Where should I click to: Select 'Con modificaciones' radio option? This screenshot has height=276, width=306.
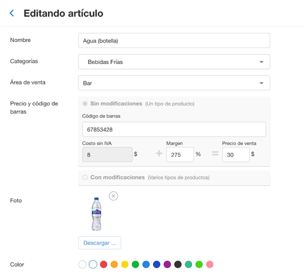pos(85,177)
